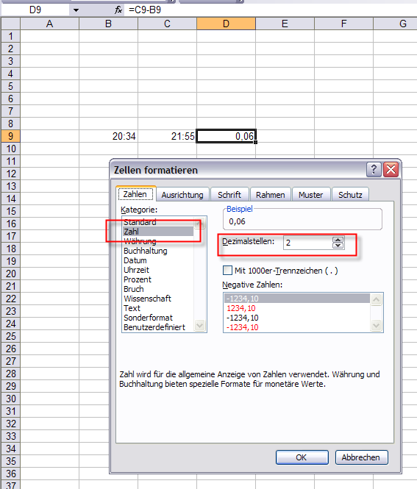Toggle the 1000er-Trennzeichen checkbox

tap(227, 270)
